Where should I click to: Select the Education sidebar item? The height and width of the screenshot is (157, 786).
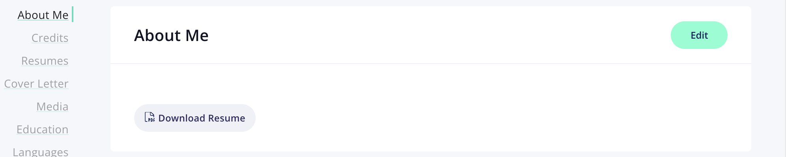pyautogui.click(x=42, y=129)
